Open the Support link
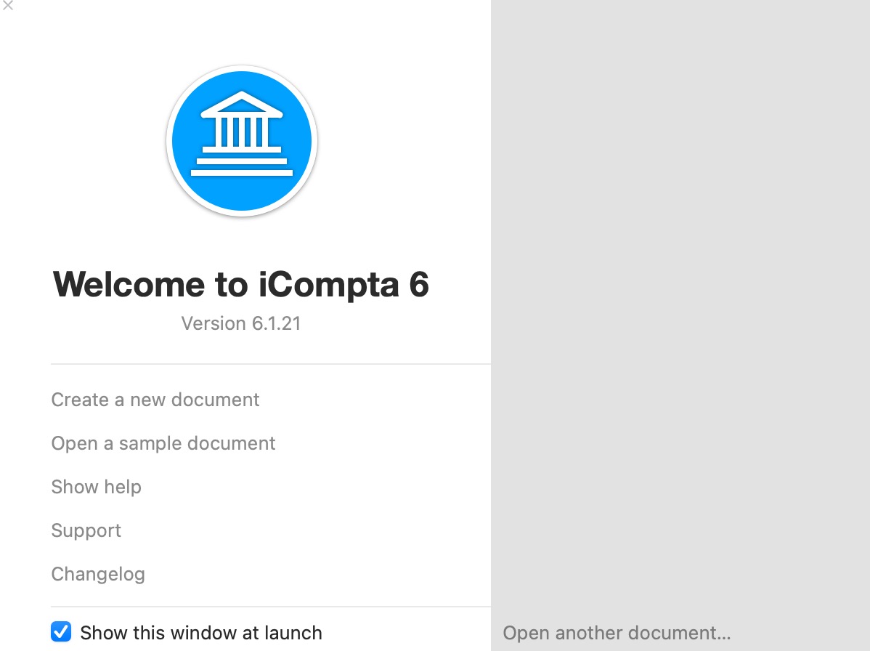 pyautogui.click(x=86, y=530)
